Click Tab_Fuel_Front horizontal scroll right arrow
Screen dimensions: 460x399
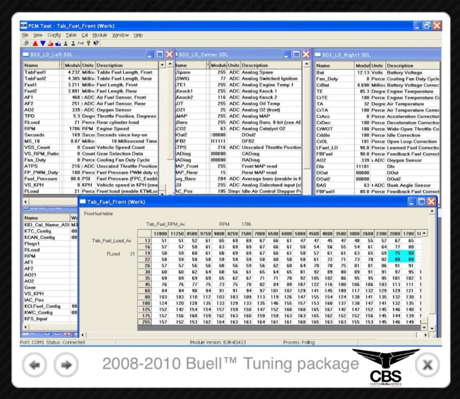tap(425, 334)
